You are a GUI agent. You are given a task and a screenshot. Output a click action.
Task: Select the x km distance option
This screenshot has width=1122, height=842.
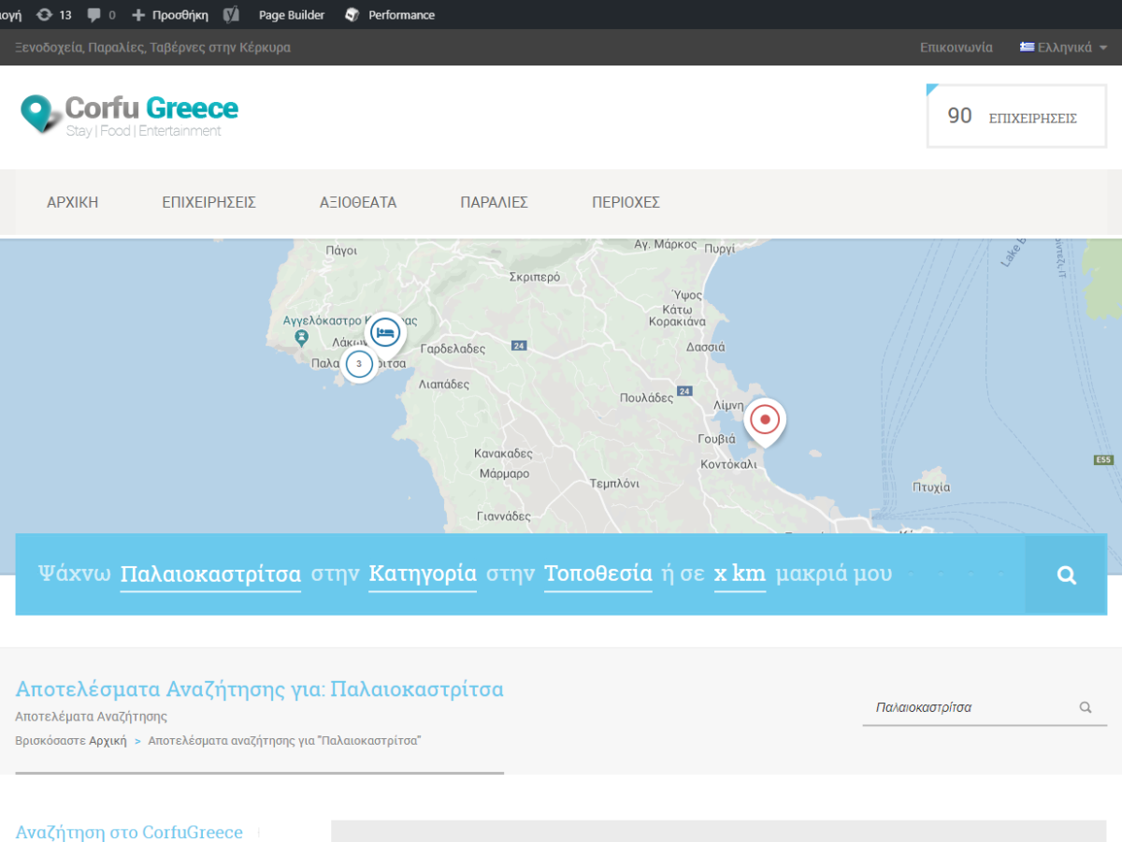coord(740,574)
